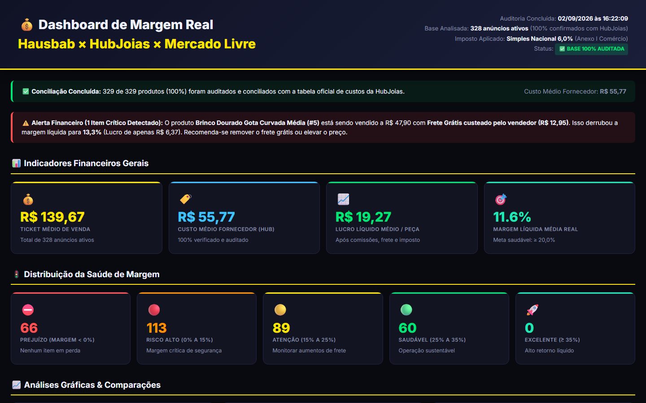Viewport: 646px width, 403px height.
Task: Click Custo Médio Fornecedor R$ 55,77 in banner
Action: pos(575,91)
